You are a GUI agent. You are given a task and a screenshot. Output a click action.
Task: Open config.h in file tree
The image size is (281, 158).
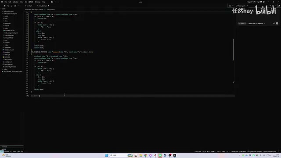7,52
